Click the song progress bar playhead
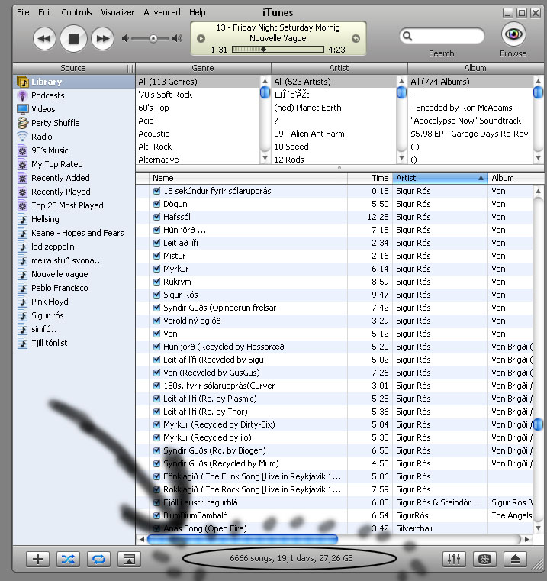 click(x=263, y=50)
